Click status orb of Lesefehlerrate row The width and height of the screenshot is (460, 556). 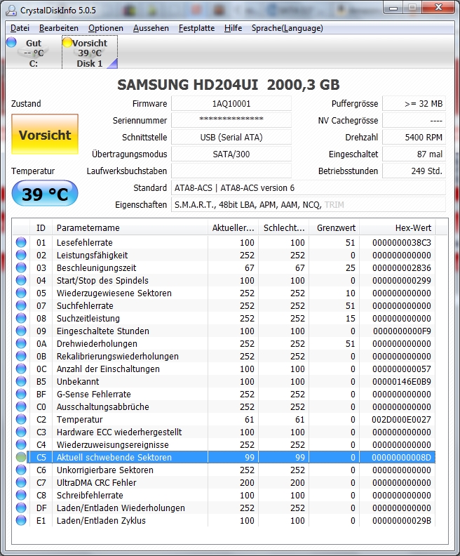click(x=21, y=242)
